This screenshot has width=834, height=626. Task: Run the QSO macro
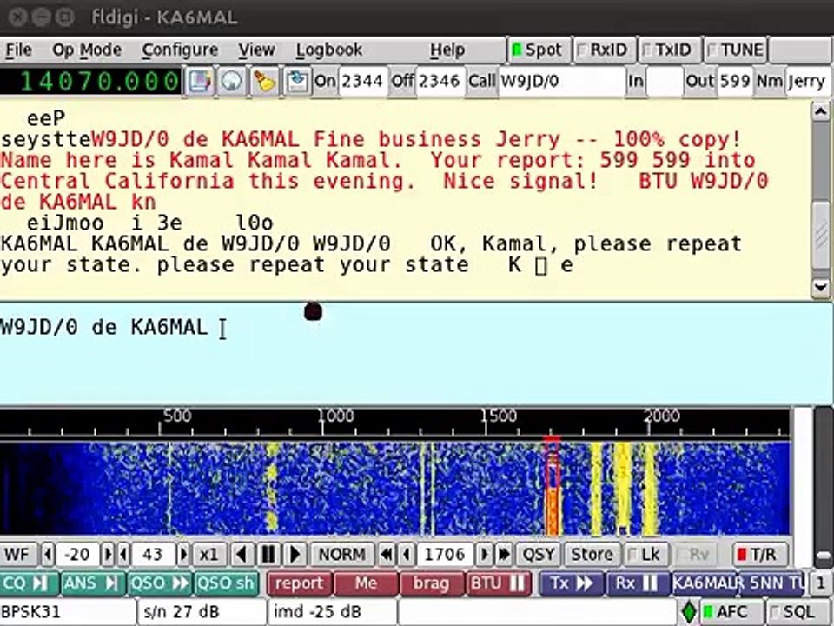tap(159, 583)
